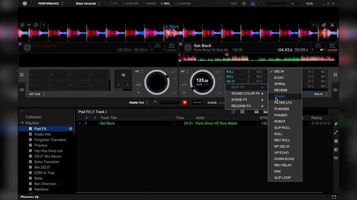Start recording with the red record button
Image resolution: width=357 pixels, height=200 pixels.
click(185, 102)
